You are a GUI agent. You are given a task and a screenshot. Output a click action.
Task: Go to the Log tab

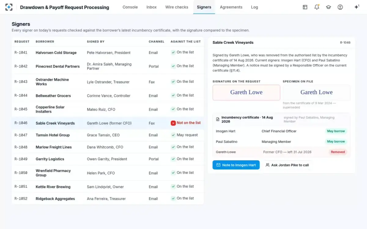click(254, 7)
